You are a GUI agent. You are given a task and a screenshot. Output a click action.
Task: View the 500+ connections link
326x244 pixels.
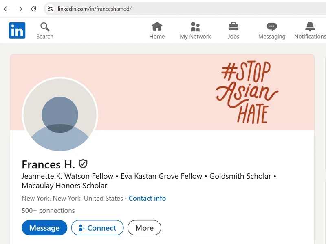click(x=47, y=210)
